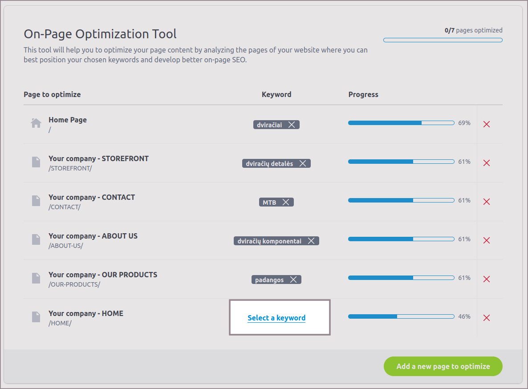Image resolution: width=528 pixels, height=389 pixels.
Task: Delete the ABOUT US page row
Action: coord(487,240)
